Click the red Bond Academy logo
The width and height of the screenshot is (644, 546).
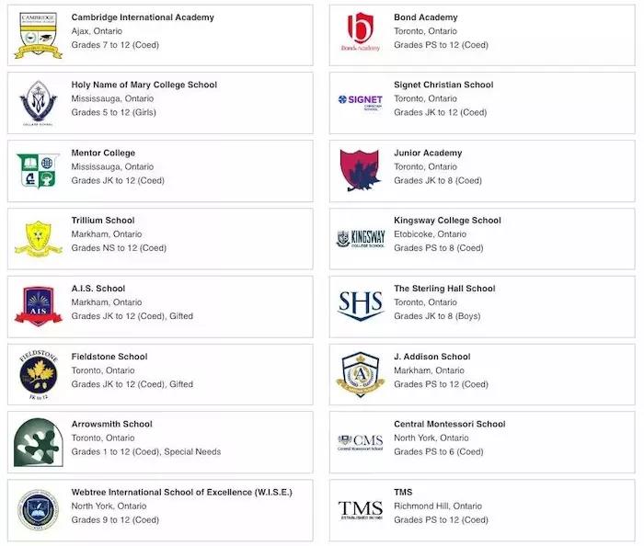pos(361,32)
